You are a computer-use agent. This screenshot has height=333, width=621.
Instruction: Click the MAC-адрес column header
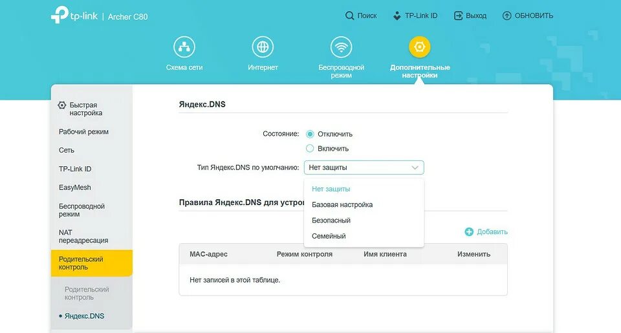(208, 254)
